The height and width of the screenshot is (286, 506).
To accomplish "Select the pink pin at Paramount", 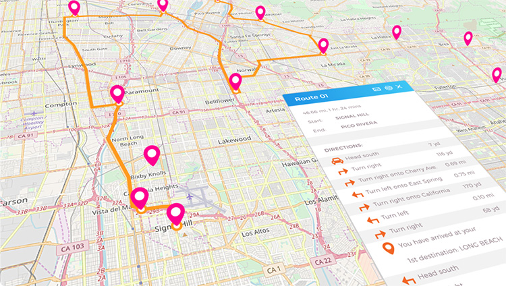I will 117,94.
